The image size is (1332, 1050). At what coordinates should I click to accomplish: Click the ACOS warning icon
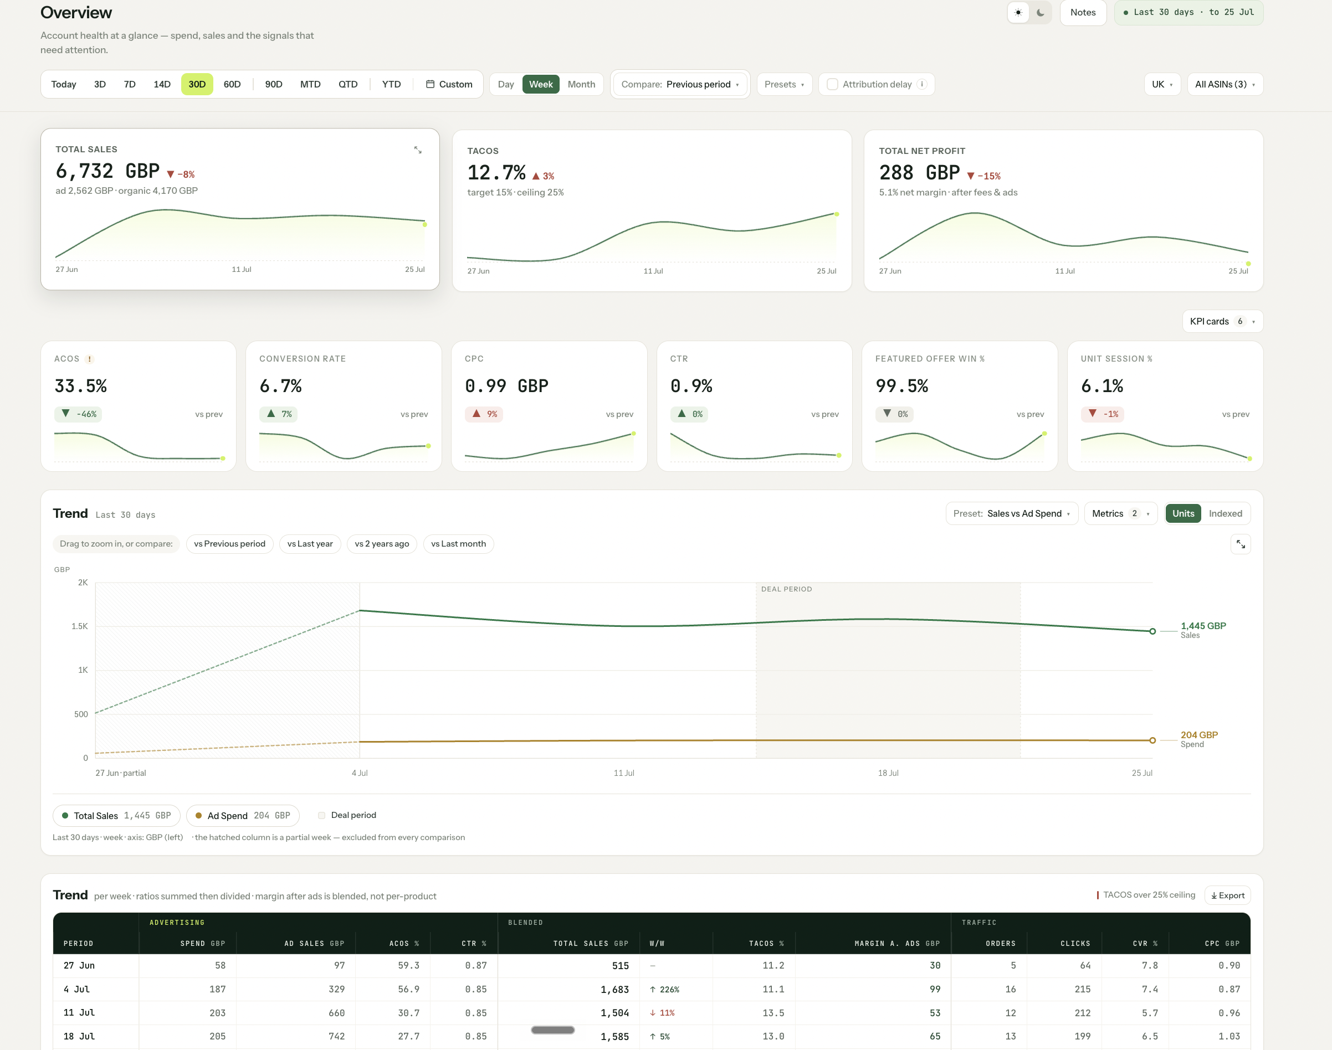[x=89, y=359]
